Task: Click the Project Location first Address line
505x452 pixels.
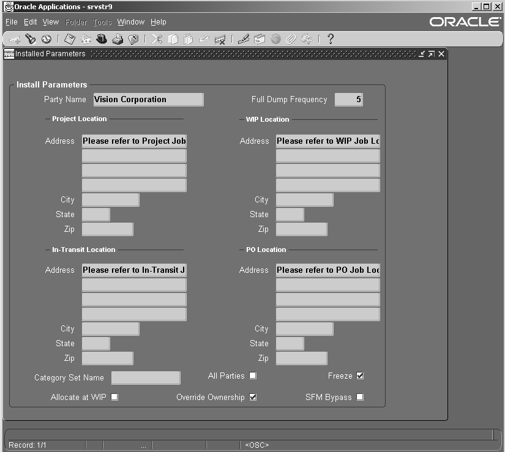Action: point(134,141)
